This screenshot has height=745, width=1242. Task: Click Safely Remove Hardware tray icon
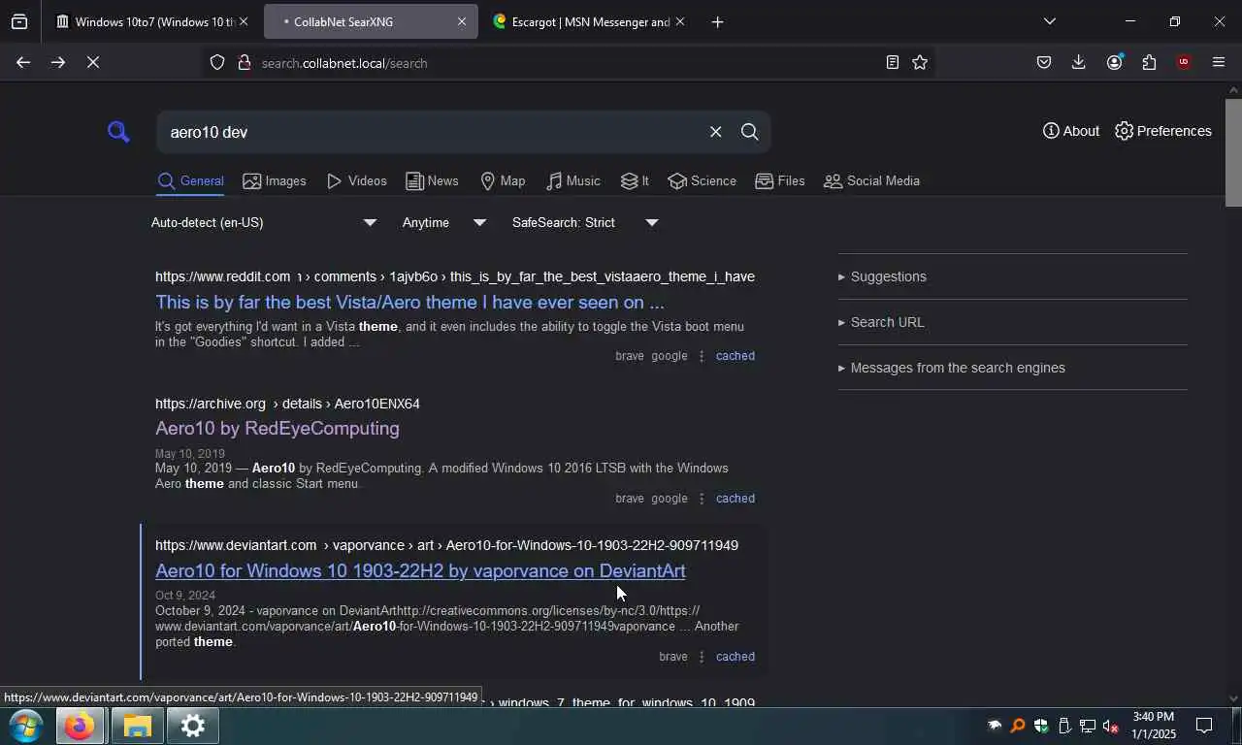(1064, 726)
